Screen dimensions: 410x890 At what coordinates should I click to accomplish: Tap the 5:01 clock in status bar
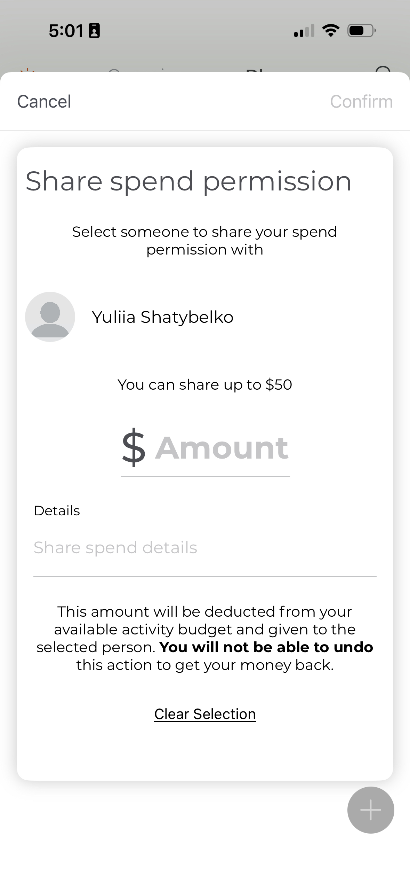pyautogui.click(x=66, y=31)
